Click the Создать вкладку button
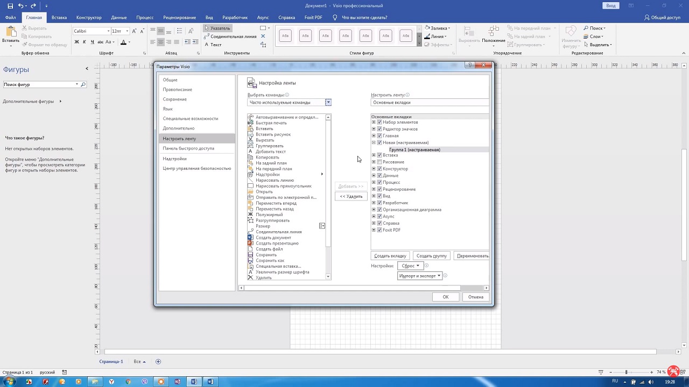Viewport: 689px width, 387px height. [390, 256]
